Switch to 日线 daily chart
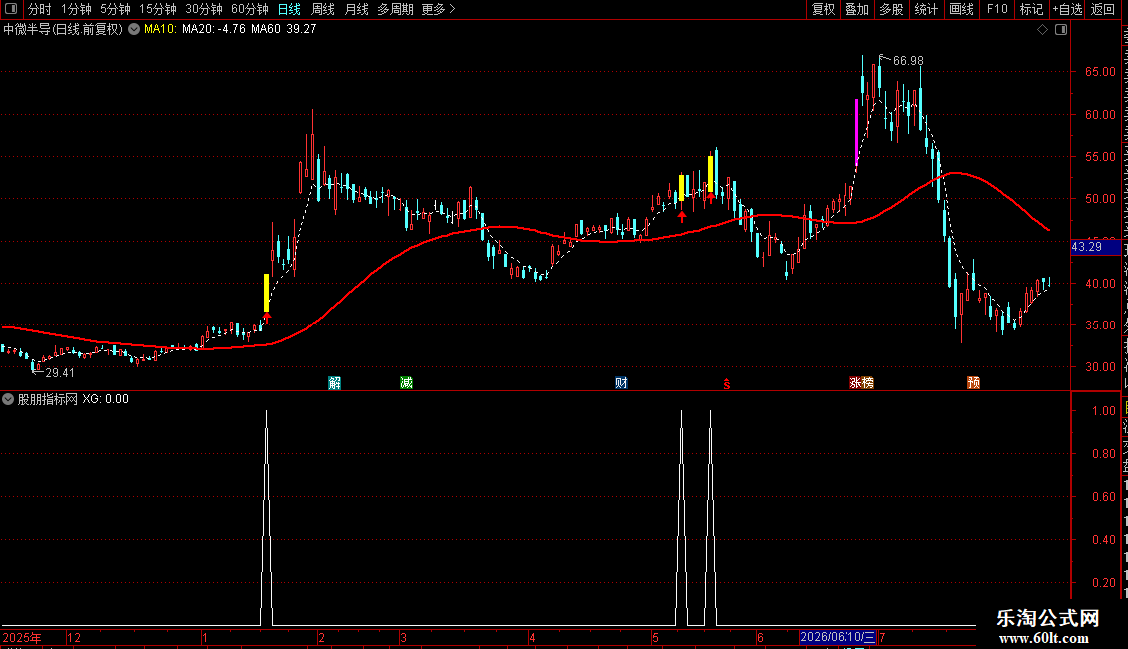The image size is (1128, 649). point(289,9)
